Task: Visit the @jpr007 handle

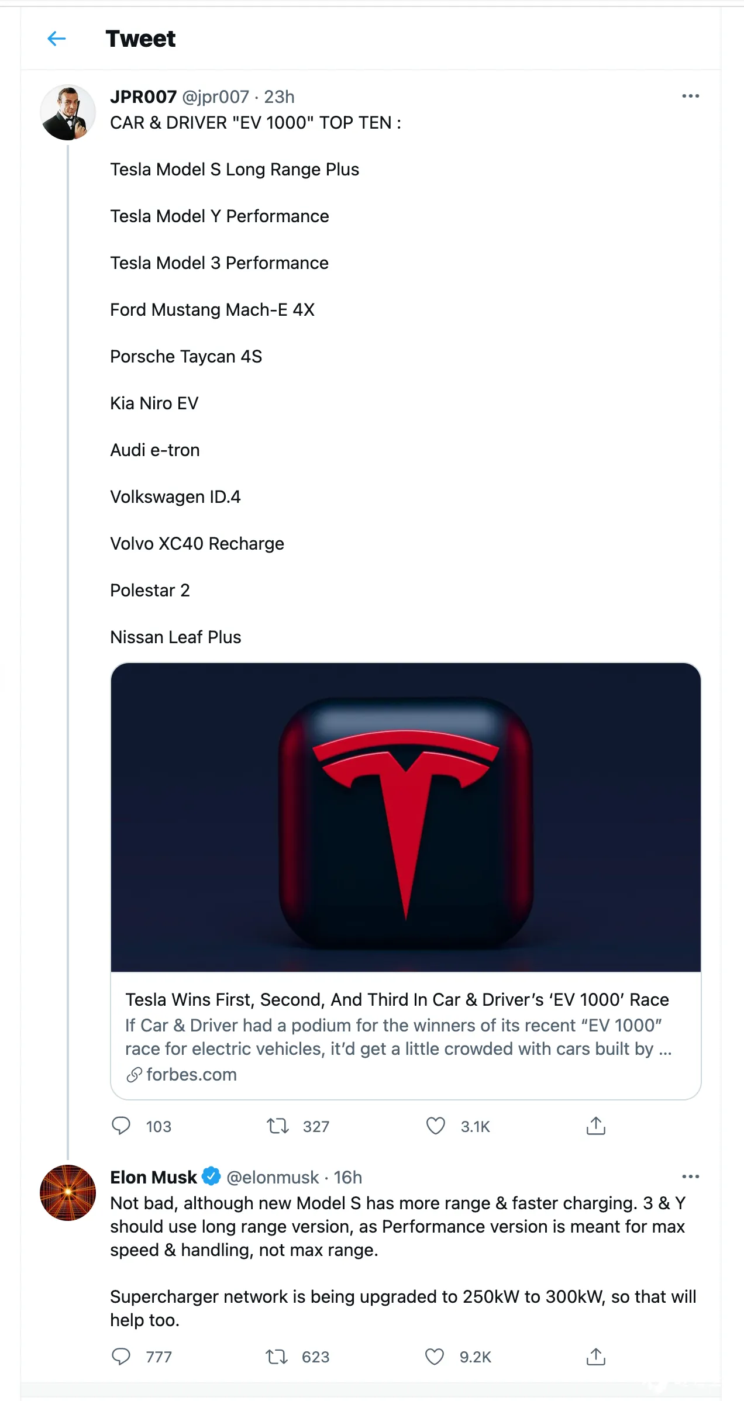Action: pyautogui.click(x=216, y=96)
